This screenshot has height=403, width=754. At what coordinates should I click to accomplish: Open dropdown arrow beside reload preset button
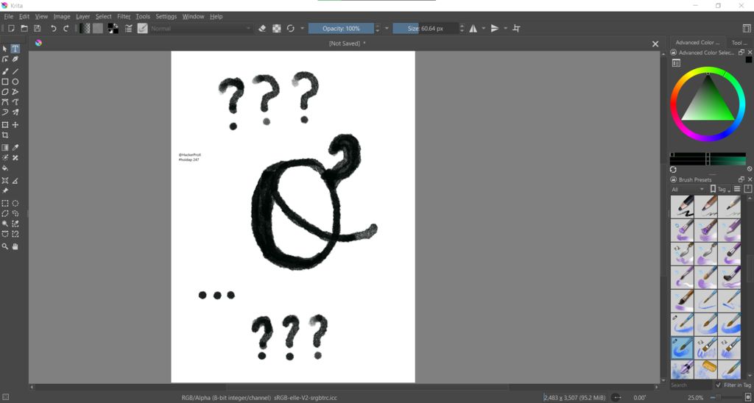pyautogui.click(x=302, y=29)
